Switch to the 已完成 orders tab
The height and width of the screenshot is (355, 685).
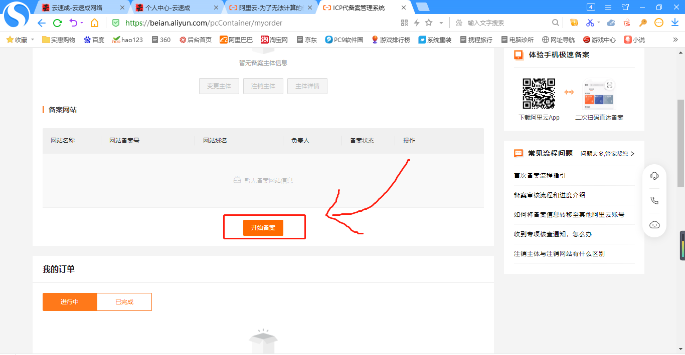[x=124, y=302]
